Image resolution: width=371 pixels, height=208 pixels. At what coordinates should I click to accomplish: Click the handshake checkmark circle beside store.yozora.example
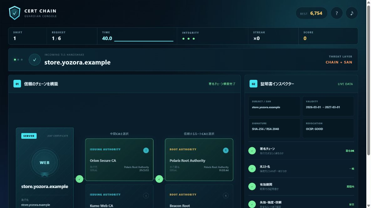point(35,60)
